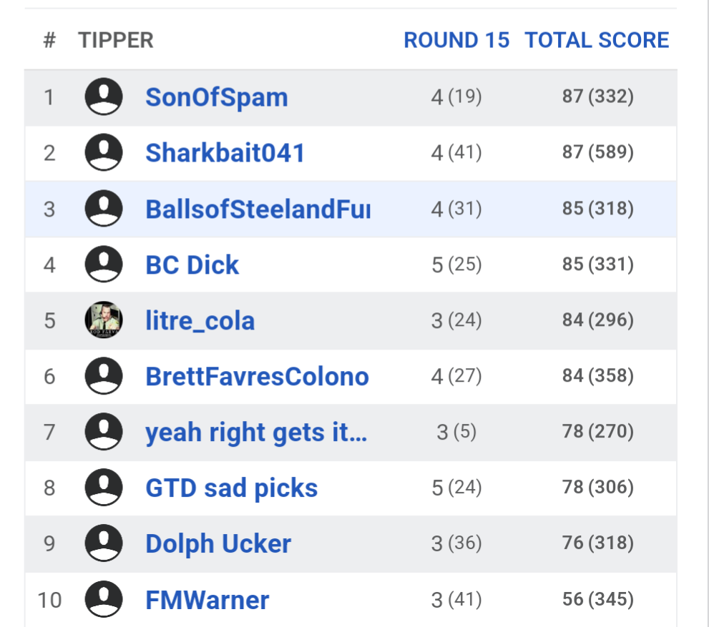Viewport: 709px width, 627px height.
Task: Click the avatar next to GTD sad picks
Action: coord(104,488)
